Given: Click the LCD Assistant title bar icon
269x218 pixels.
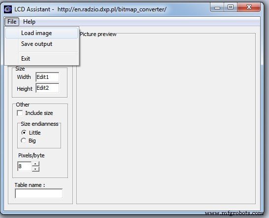Looking at the screenshot, I should point(8,9).
